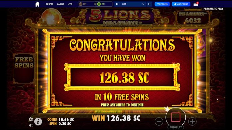Claim Free Coins button
Image resolution: width=232 pixels, height=130 pixels.
[x=162, y=4]
